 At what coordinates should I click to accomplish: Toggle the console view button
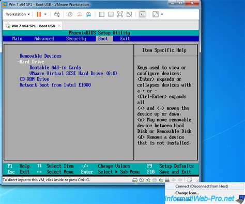click(142, 14)
